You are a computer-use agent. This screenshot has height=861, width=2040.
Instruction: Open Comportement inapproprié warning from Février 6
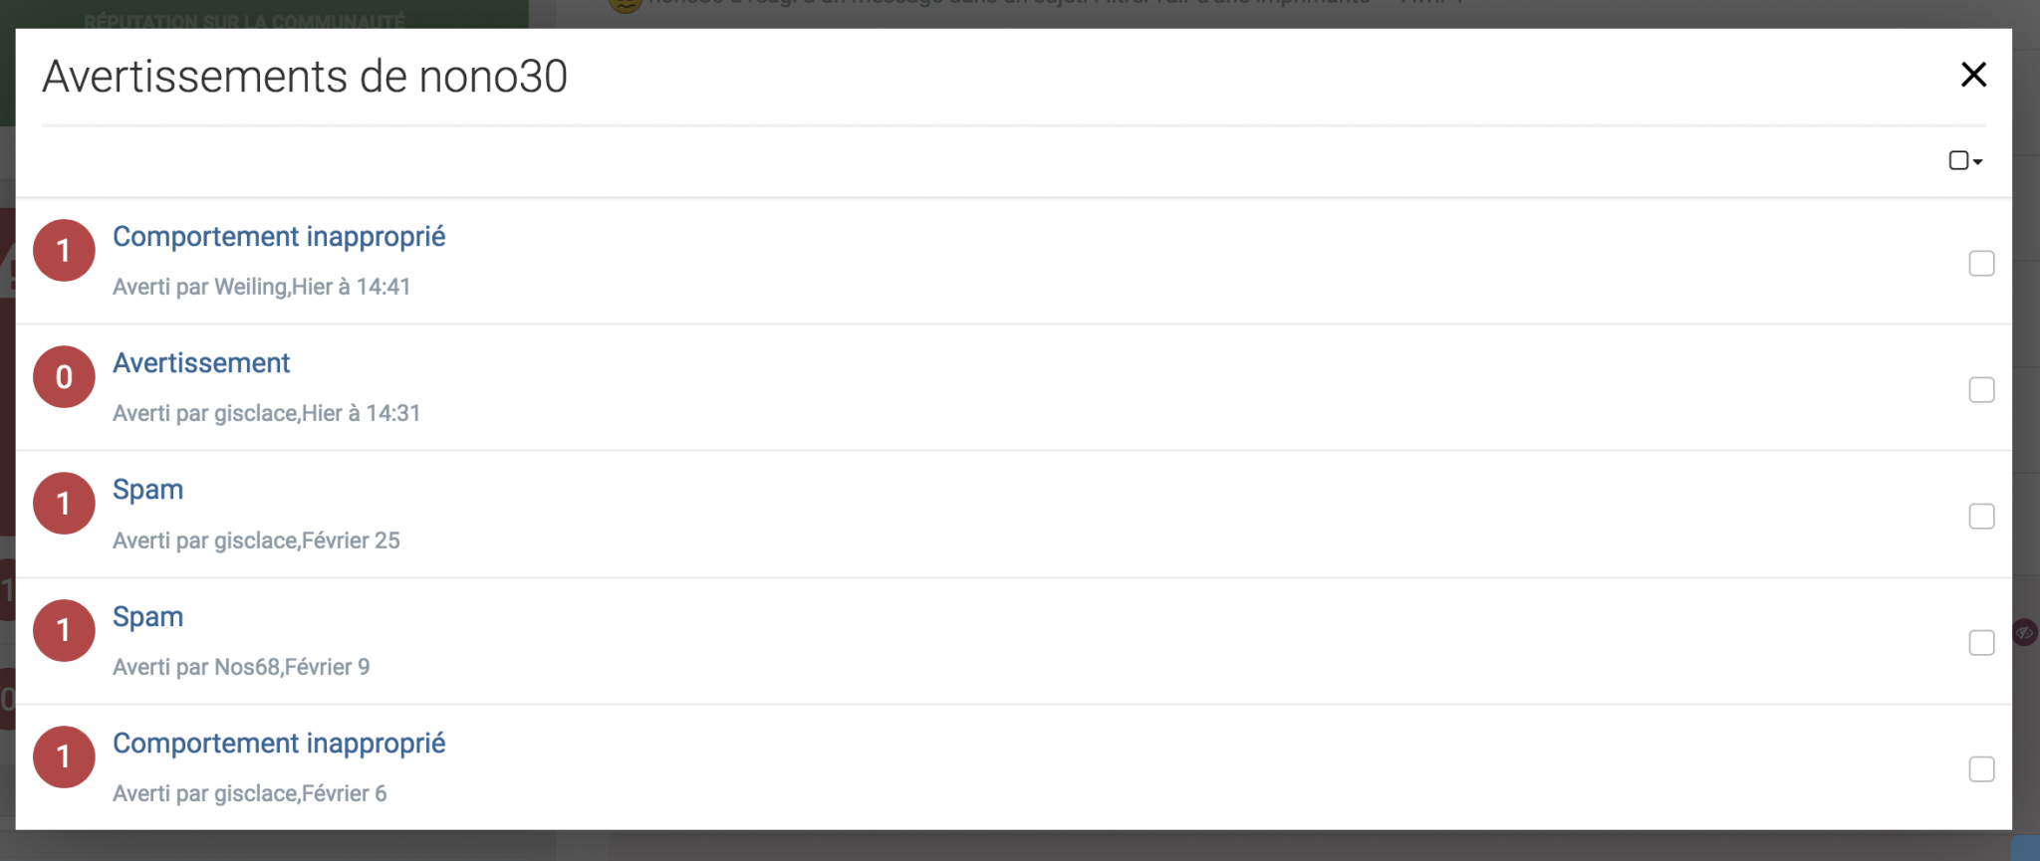pos(279,744)
